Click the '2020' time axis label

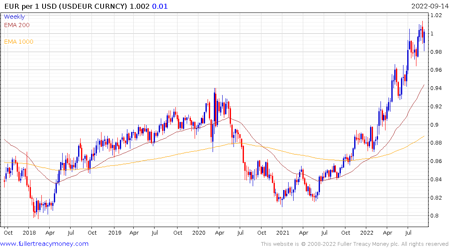[199, 233]
